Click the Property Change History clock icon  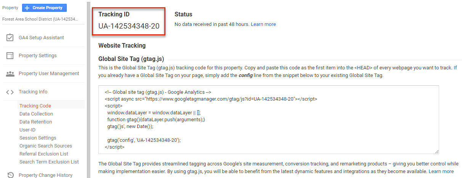(x=11, y=175)
